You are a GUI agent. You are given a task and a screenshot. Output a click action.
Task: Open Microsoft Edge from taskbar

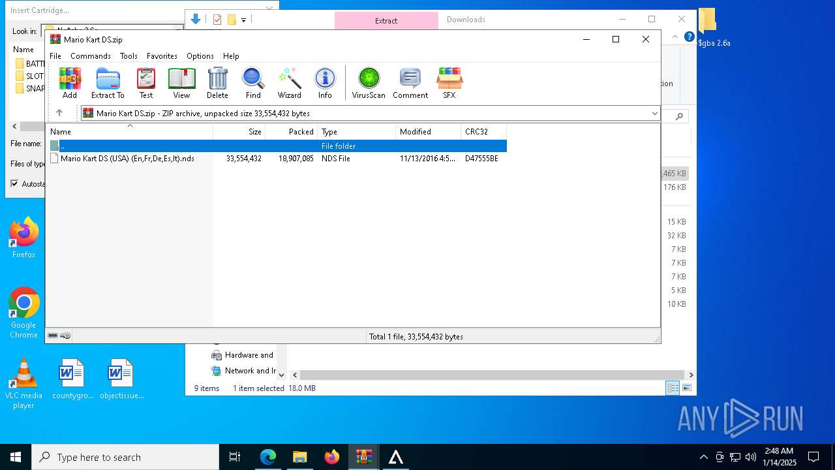tap(267, 457)
